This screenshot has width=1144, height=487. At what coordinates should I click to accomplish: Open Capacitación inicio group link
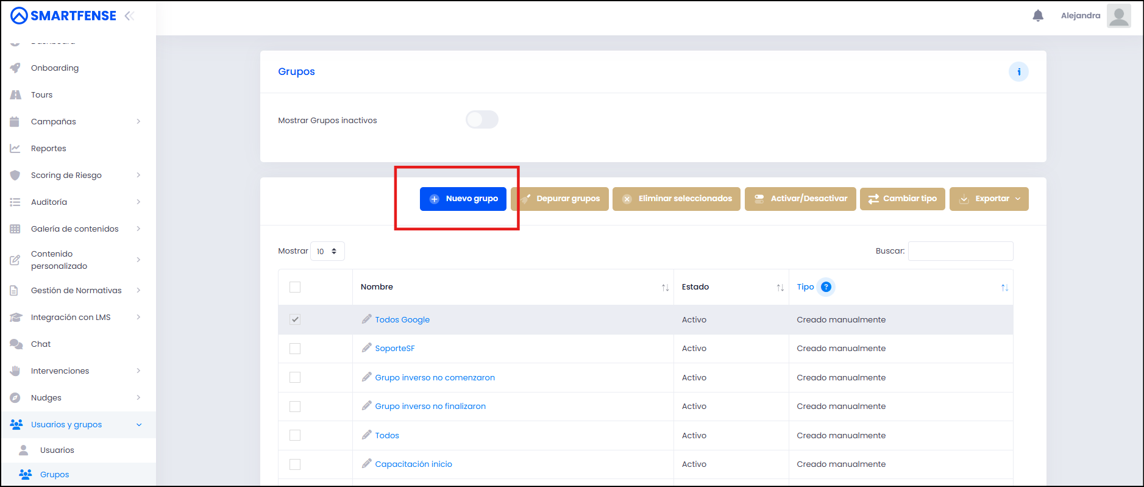pyautogui.click(x=414, y=464)
